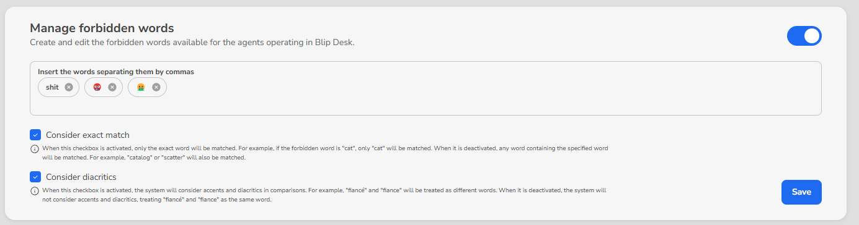Click the info icon below diacritics option
859x225 pixels.
pyautogui.click(x=35, y=190)
